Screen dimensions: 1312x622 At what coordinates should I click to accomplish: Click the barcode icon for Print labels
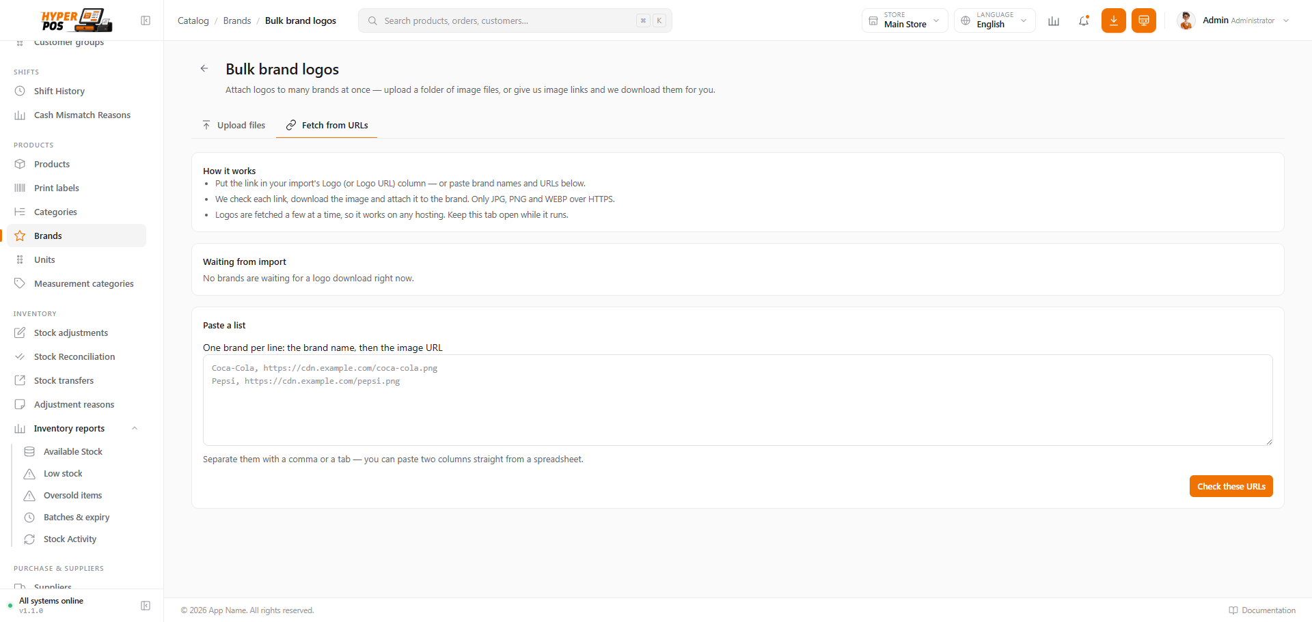tap(20, 188)
